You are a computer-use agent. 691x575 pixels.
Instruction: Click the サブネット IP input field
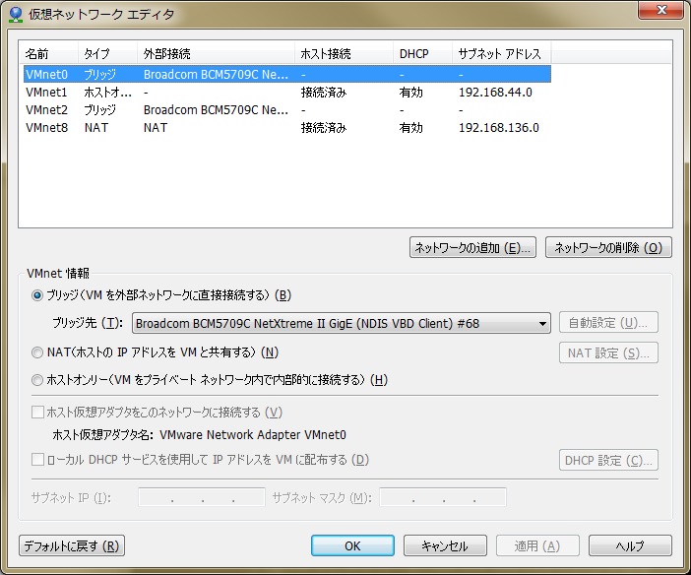pos(202,497)
